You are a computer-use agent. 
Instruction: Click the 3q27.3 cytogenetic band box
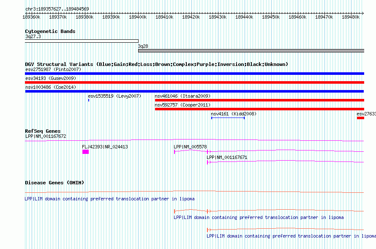(x=82, y=41)
